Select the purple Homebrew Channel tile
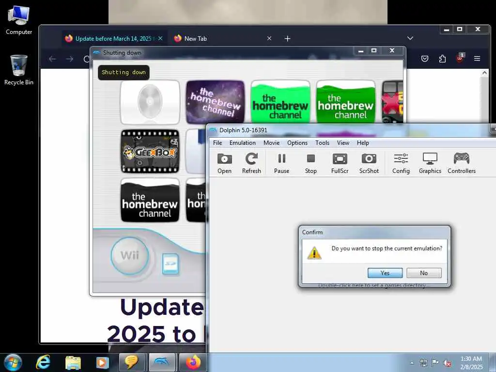 (x=215, y=102)
